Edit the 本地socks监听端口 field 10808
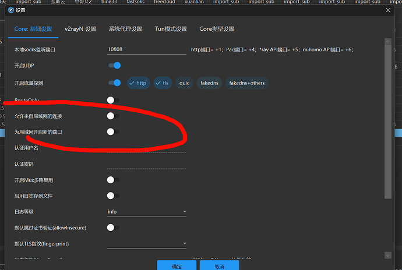 [x=147, y=49]
